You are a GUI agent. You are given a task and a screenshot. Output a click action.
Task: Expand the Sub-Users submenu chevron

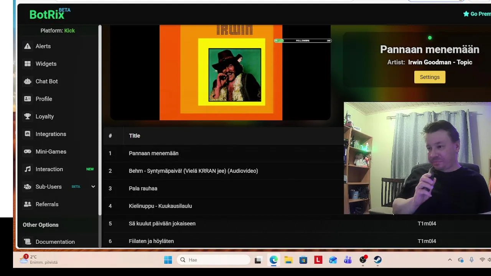pos(93,187)
